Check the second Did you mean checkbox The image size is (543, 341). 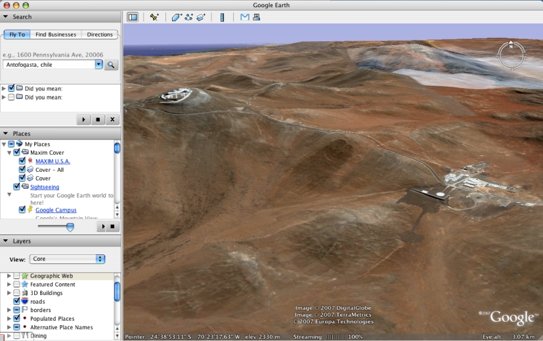pyautogui.click(x=11, y=97)
